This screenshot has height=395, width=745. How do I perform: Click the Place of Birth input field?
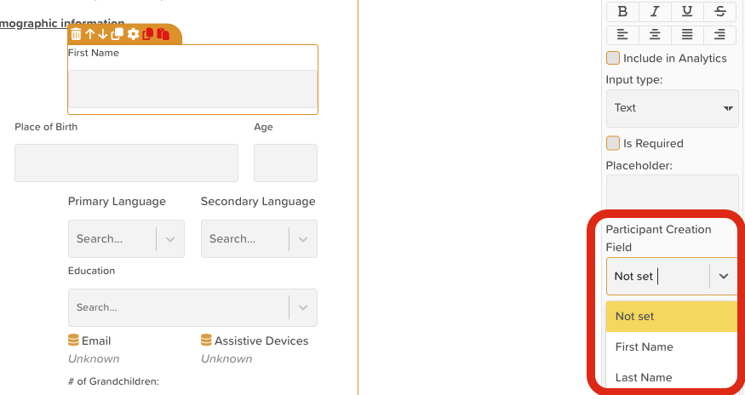click(x=126, y=163)
